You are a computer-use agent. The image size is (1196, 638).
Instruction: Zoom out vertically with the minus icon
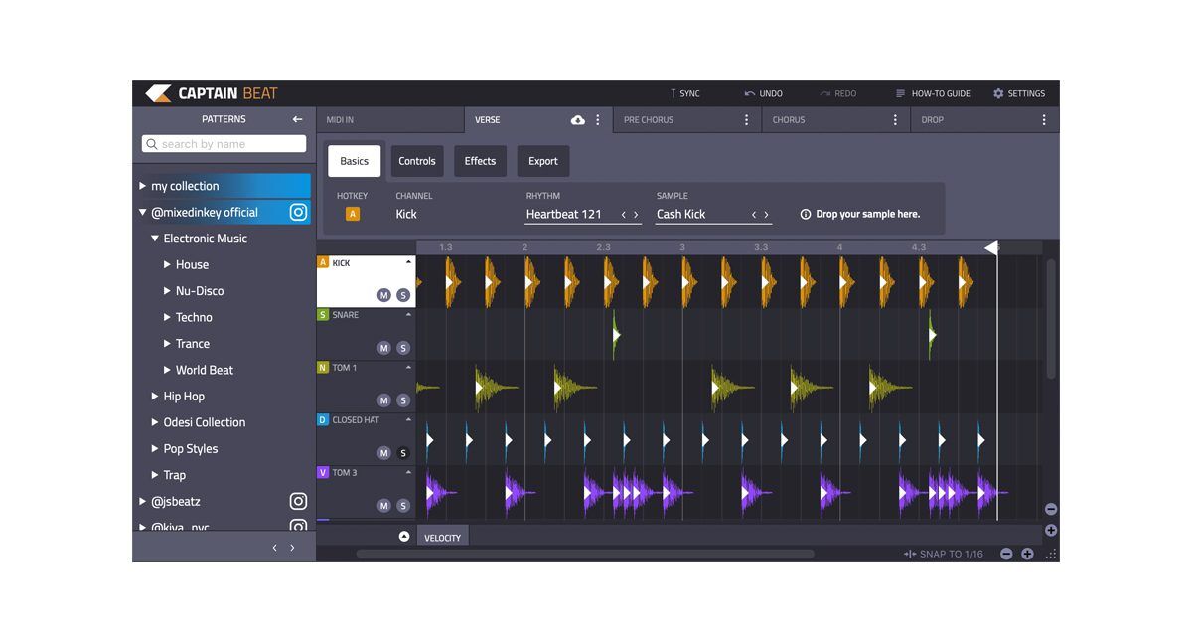click(1051, 509)
